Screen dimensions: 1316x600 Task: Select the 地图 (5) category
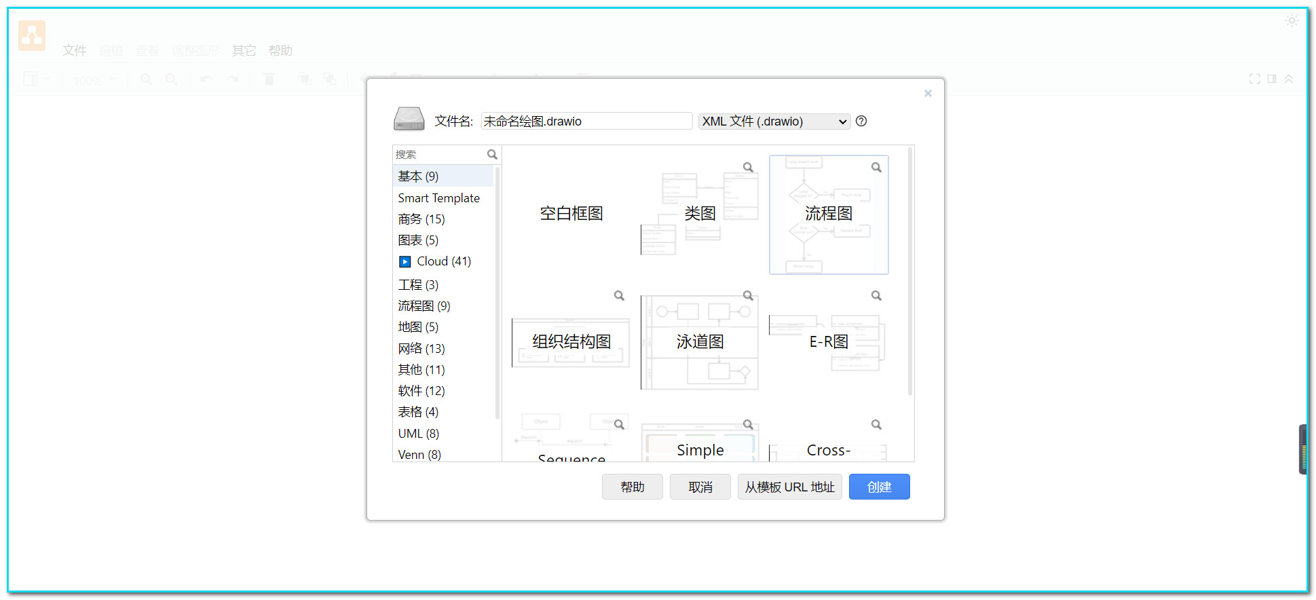point(443,327)
